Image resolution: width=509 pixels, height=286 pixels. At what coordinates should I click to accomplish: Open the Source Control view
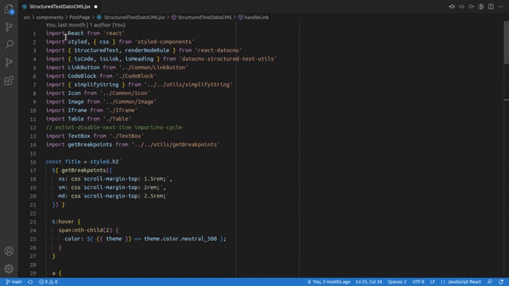9,27
